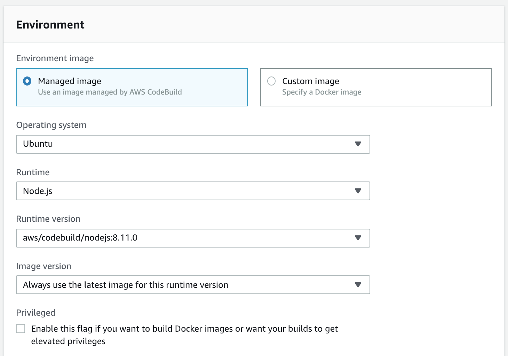This screenshot has height=356, width=508.
Task: Click the arrow icon on the Ubuntu dropdown
Action: (x=358, y=144)
